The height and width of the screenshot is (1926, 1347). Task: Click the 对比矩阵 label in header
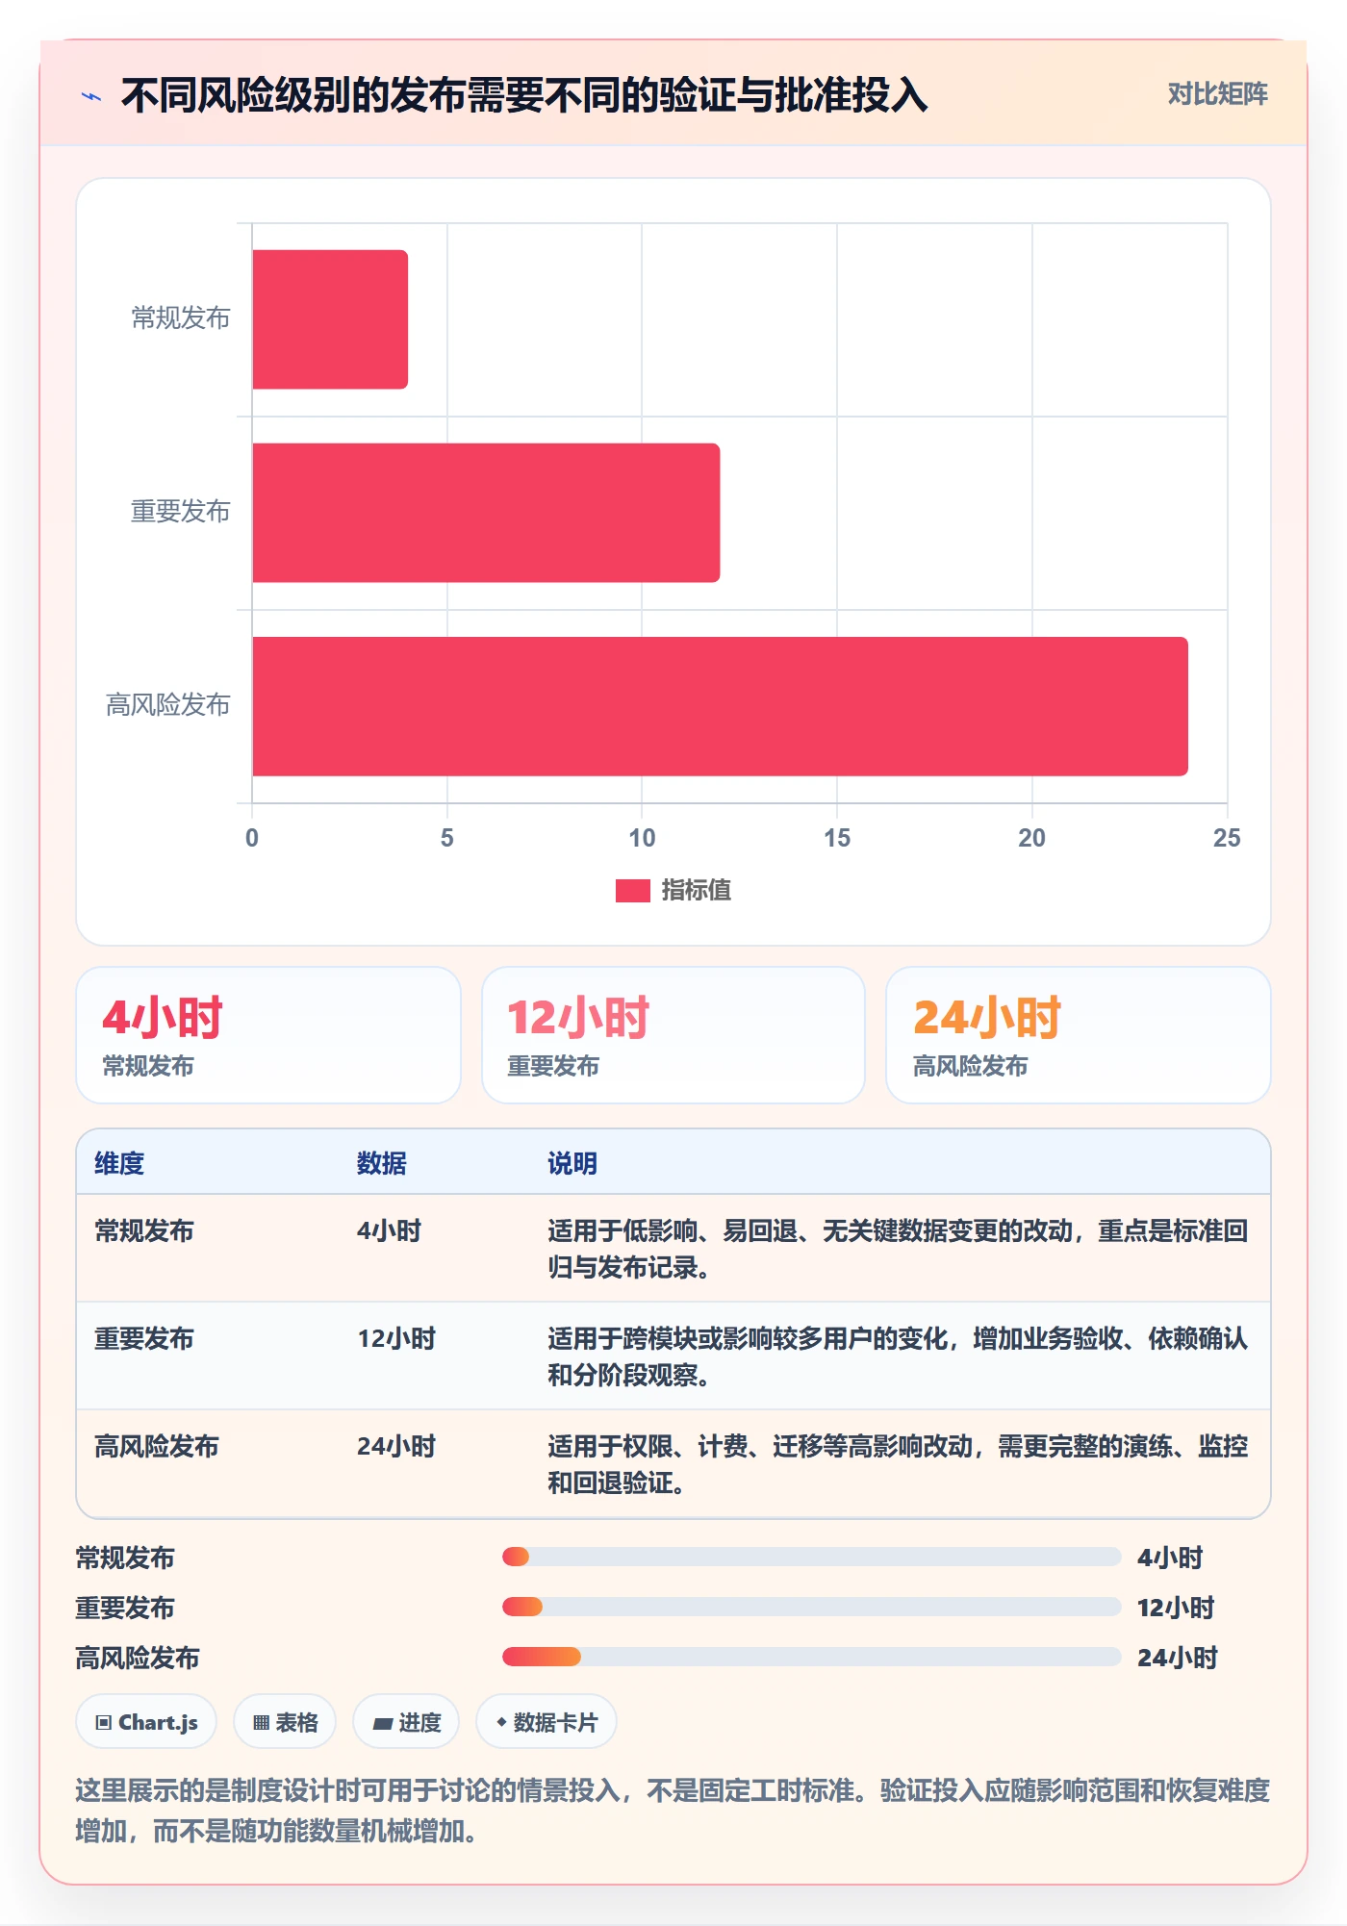tap(1217, 93)
